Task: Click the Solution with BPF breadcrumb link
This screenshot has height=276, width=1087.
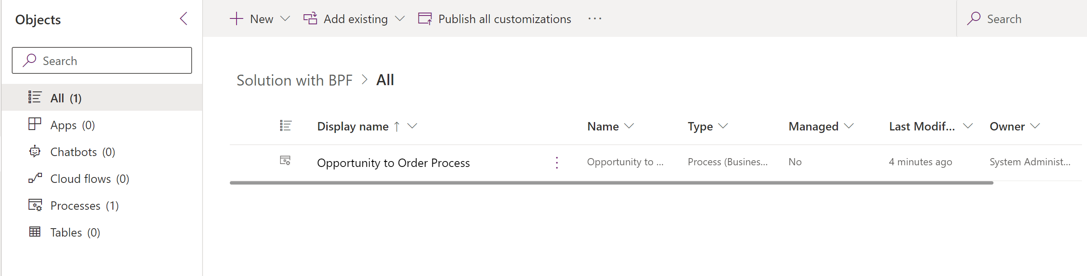Action: [295, 80]
